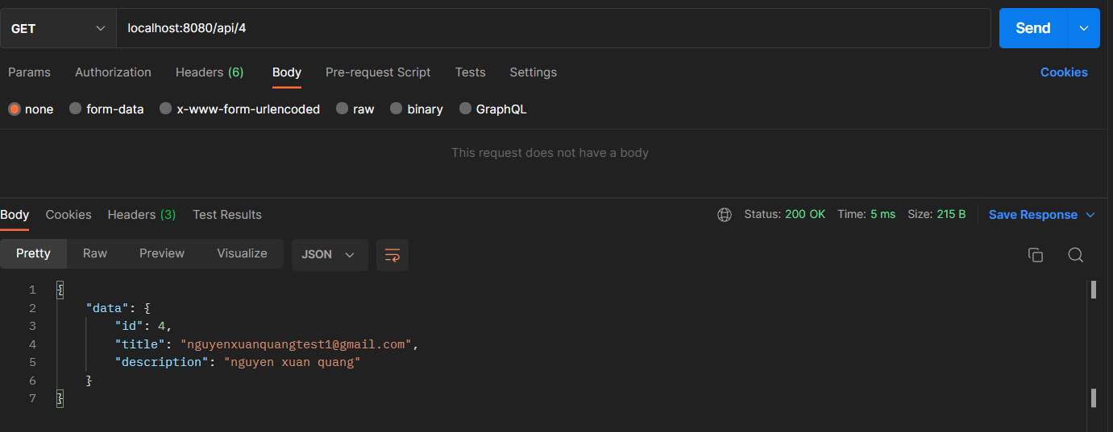The image size is (1113, 432).
Task: Open the JSON format dropdown
Action: 329,254
